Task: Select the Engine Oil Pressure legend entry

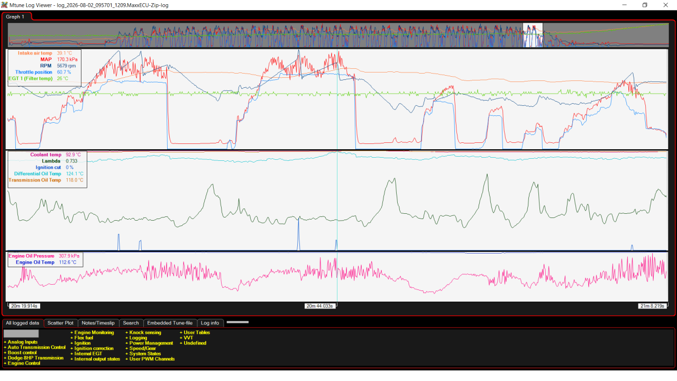Action: (x=32, y=256)
